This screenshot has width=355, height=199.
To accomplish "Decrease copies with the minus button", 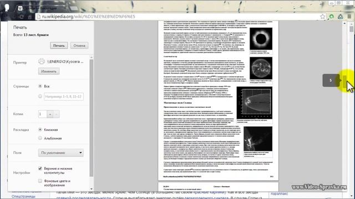I will [x=57, y=114].
